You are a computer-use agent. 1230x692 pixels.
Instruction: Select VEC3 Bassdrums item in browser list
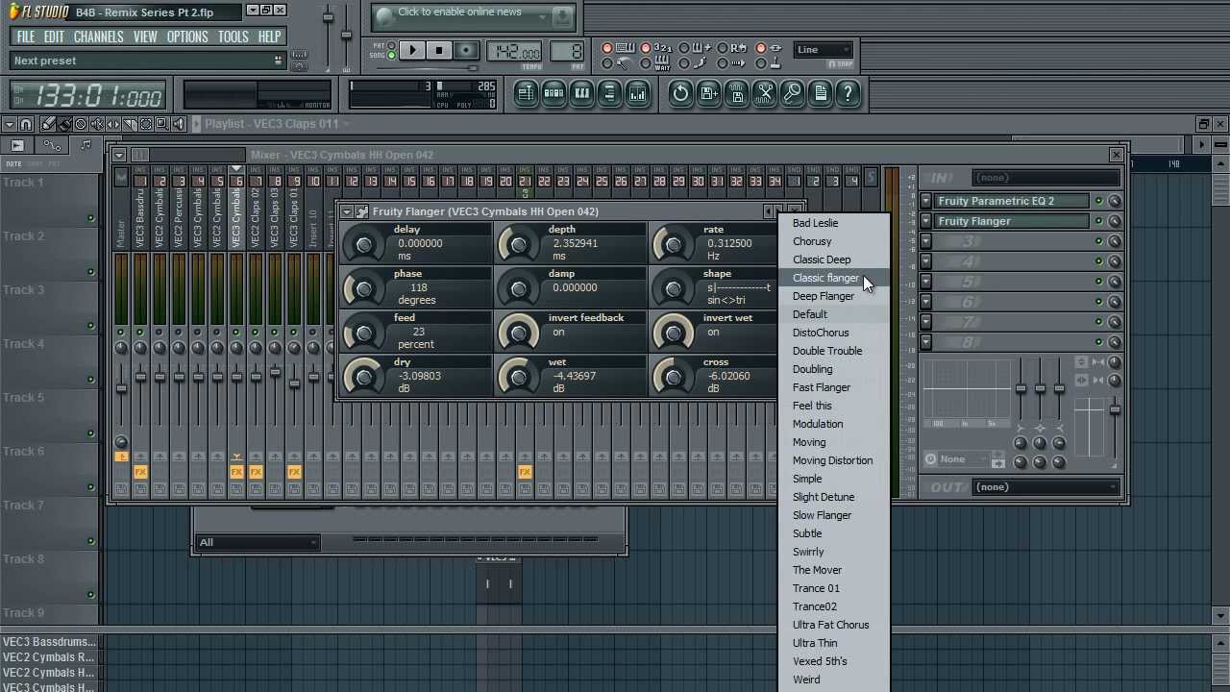click(49, 642)
